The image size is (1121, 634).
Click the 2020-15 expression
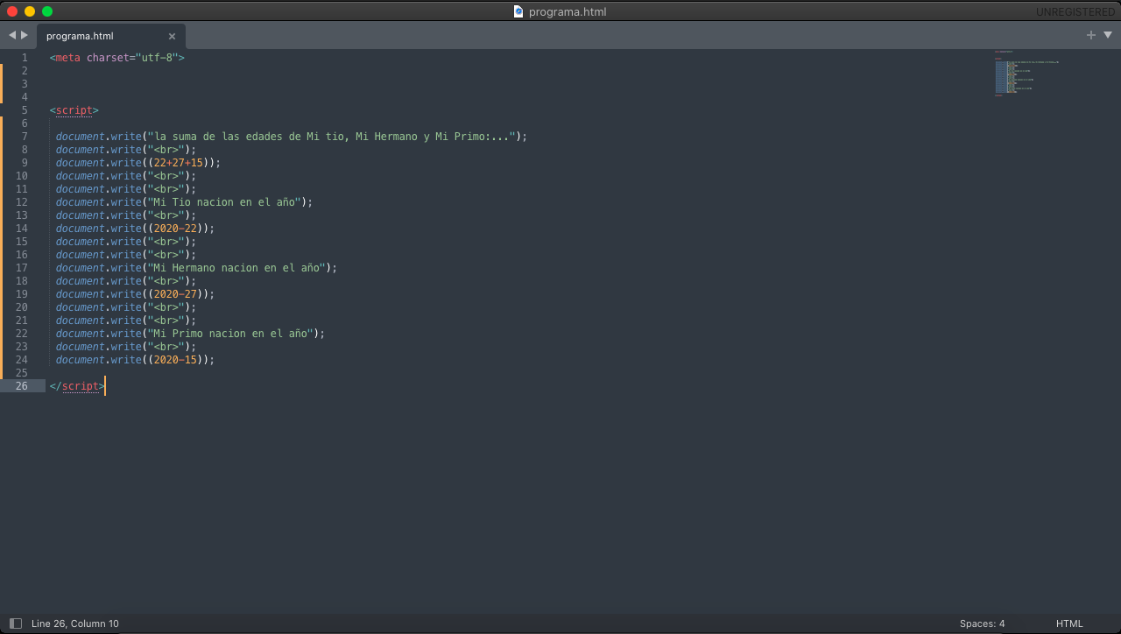175,360
